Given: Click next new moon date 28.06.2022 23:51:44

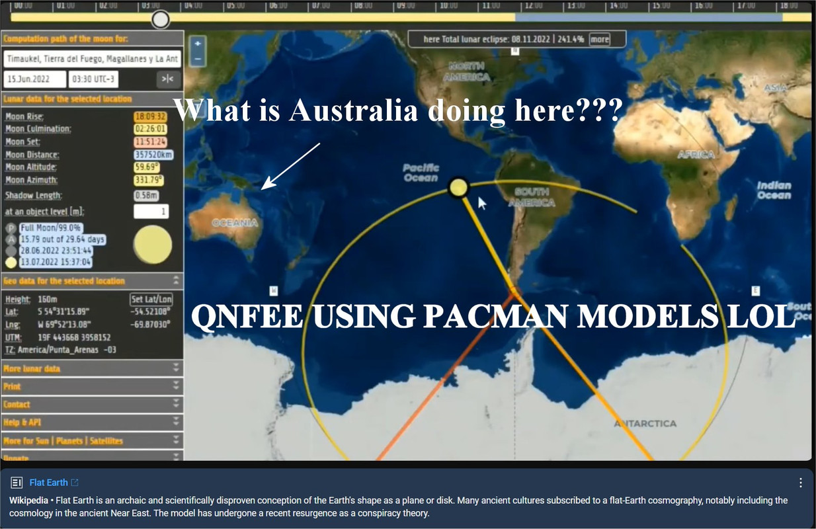Looking at the screenshot, I should [56, 251].
